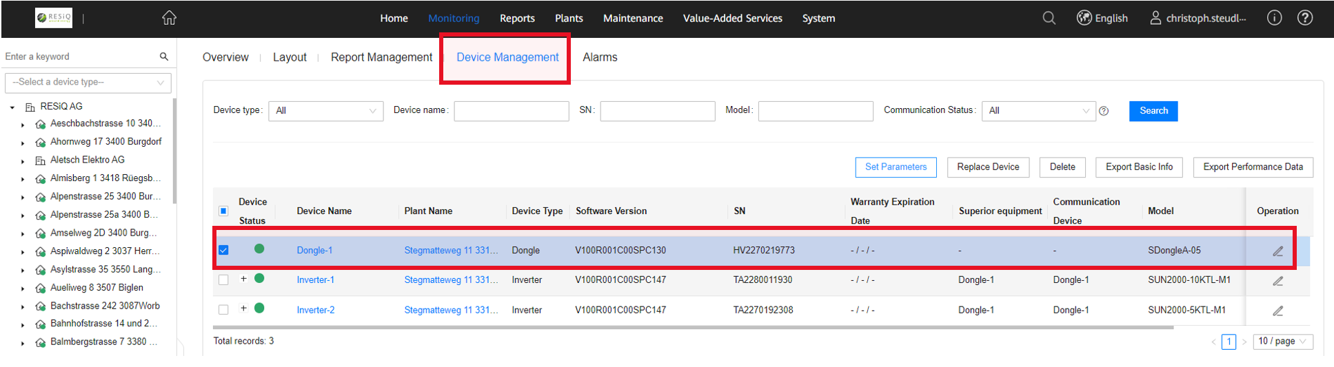Open the Dongle-1 device link
The image size is (1334, 367).
click(314, 251)
